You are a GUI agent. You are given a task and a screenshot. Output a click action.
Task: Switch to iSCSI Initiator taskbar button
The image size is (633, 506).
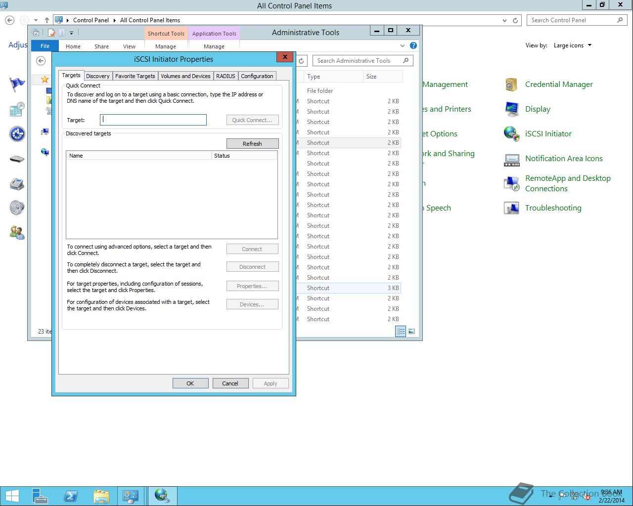pos(162,496)
